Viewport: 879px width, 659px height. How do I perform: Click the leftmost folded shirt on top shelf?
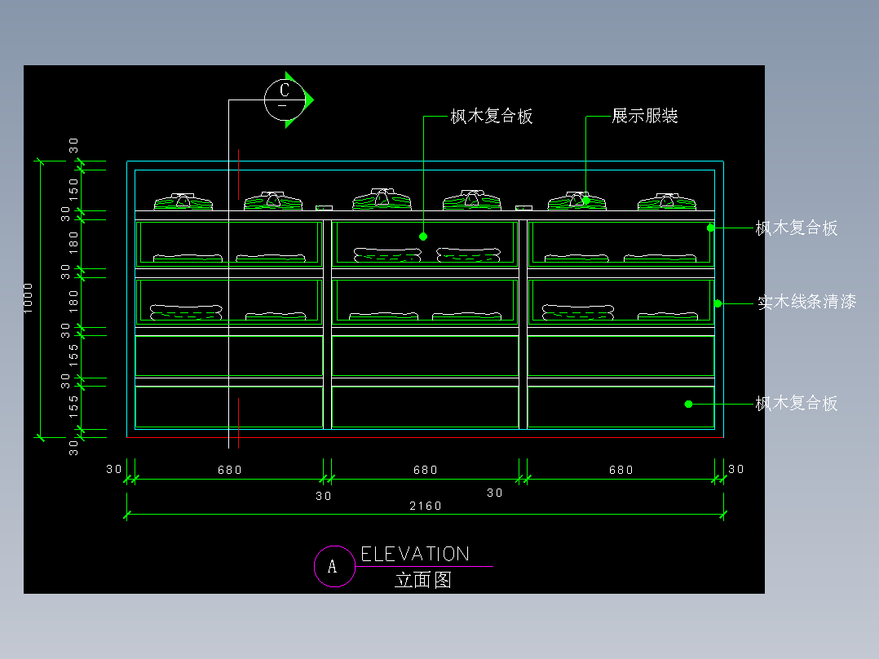[x=183, y=202]
